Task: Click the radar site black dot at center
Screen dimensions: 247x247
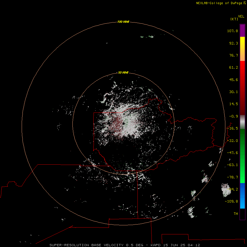Action: (x=123, y=123)
